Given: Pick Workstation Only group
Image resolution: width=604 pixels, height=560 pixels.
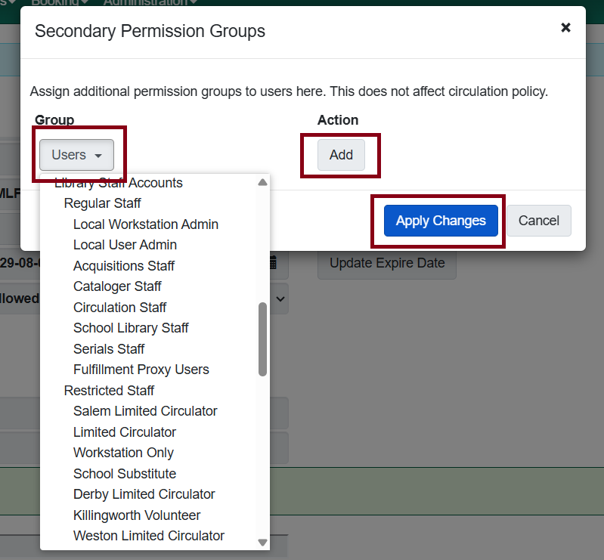Looking at the screenshot, I should click(123, 453).
